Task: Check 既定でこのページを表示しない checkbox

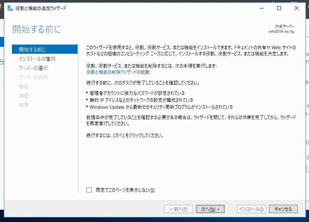Action: [89, 190]
